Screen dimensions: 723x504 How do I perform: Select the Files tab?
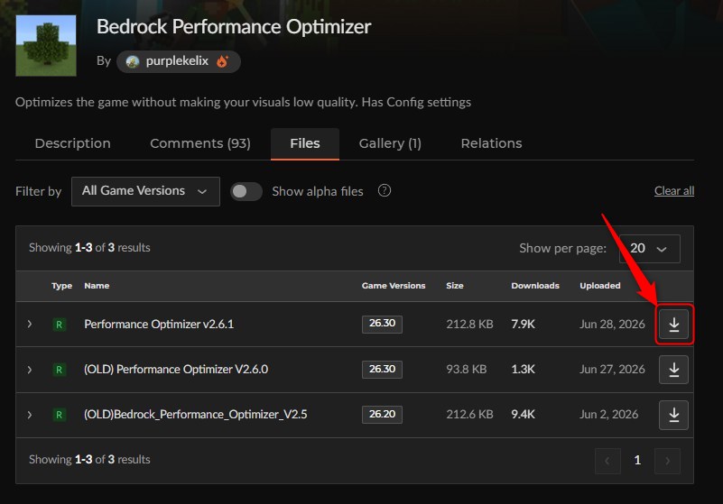click(x=305, y=143)
